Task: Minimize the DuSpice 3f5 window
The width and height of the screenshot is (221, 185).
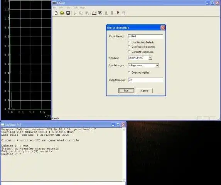Action: 113,124
